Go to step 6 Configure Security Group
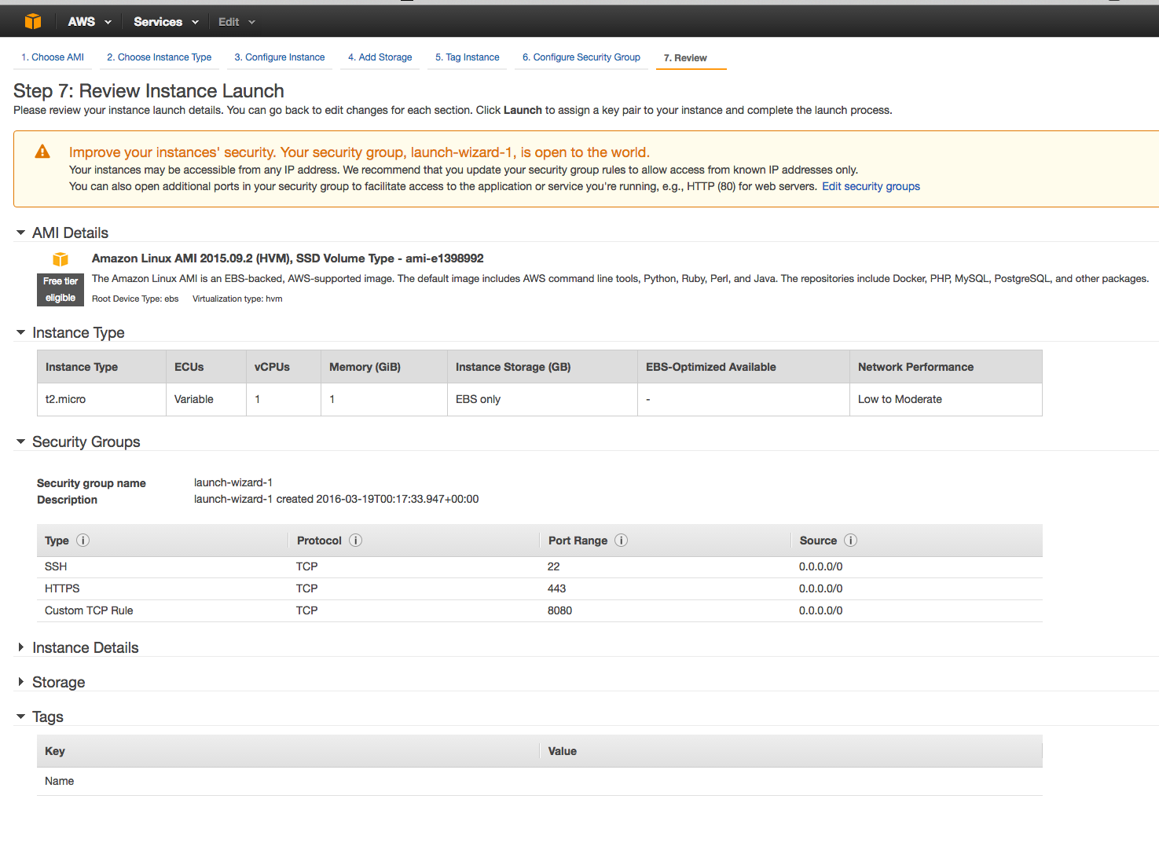Image resolution: width=1159 pixels, height=843 pixels. point(581,57)
